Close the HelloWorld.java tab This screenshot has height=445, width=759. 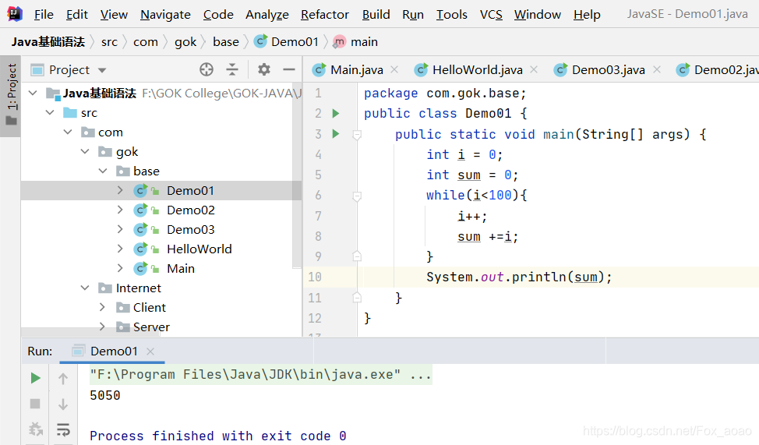[534, 69]
